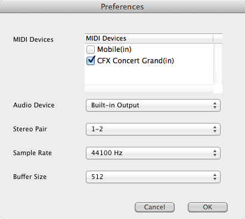
Task: Click the stepper arrows on 44100 Hz popup
Action: click(215, 153)
